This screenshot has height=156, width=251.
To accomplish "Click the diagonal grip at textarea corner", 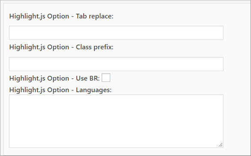I will pos(221,145).
